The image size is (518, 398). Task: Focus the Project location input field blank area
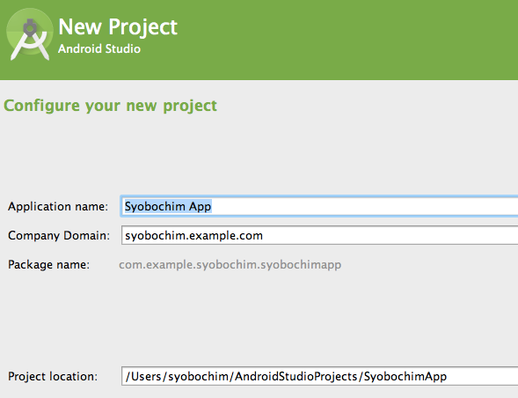click(x=482, y=376)
